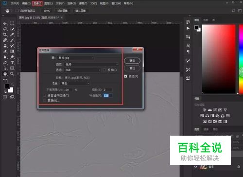Screen dimensions: 243x177
Task: Add a Vibrance adjustment
Action: pos(225,110)
